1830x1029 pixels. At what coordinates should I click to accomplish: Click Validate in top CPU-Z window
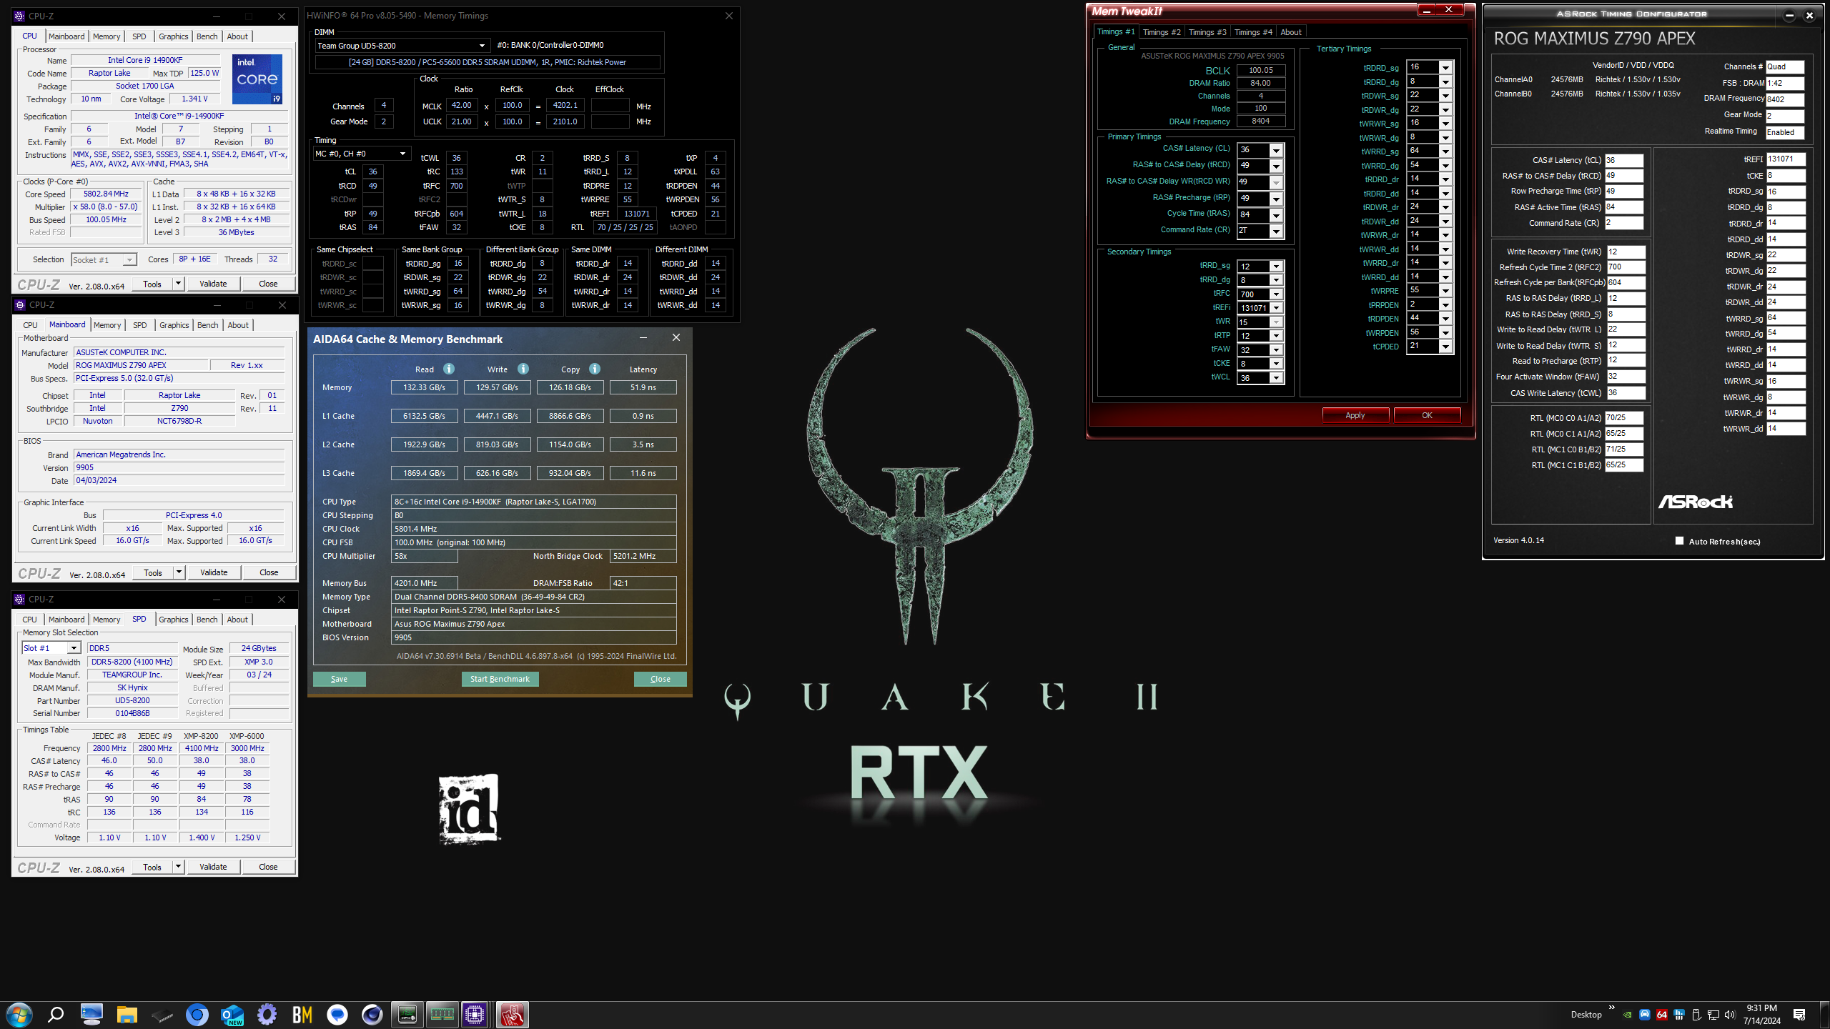click(213, 284)
